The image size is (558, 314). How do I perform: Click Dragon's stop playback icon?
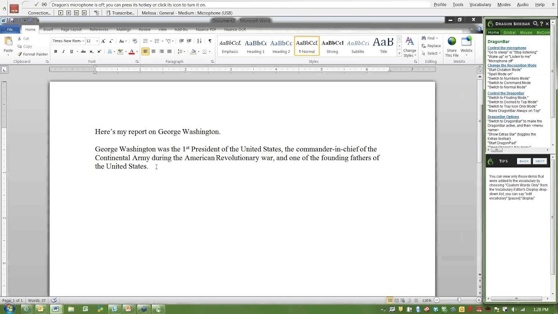68,13
